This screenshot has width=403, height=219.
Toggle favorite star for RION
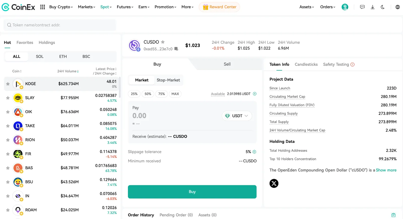click(8, 140)
